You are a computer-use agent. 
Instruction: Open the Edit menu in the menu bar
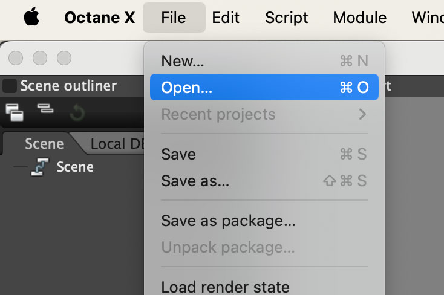(226, 18)
